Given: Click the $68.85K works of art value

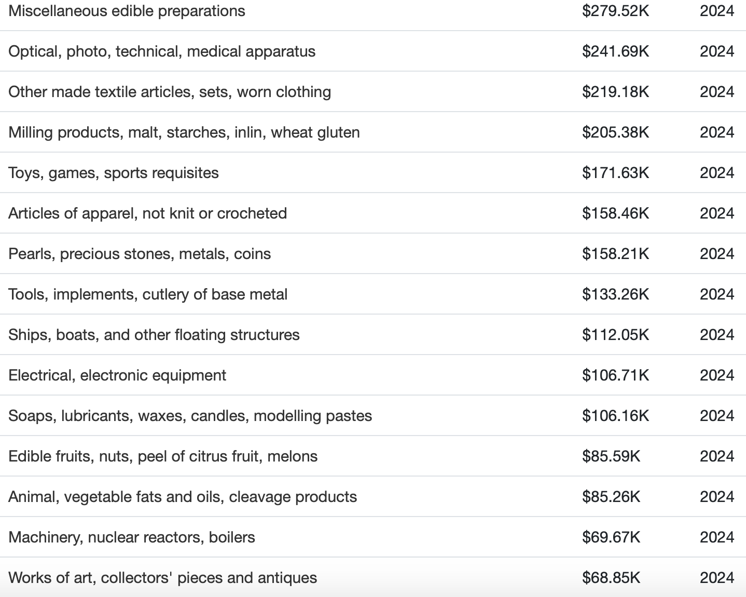Looking at the screenshot, I should [611, 578].
